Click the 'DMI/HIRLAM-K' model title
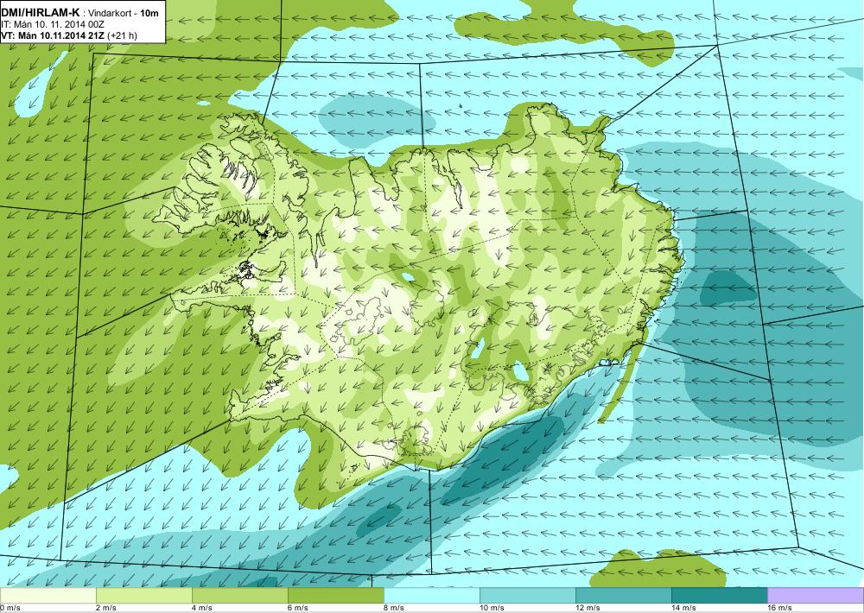 click(x=41, y=12)
